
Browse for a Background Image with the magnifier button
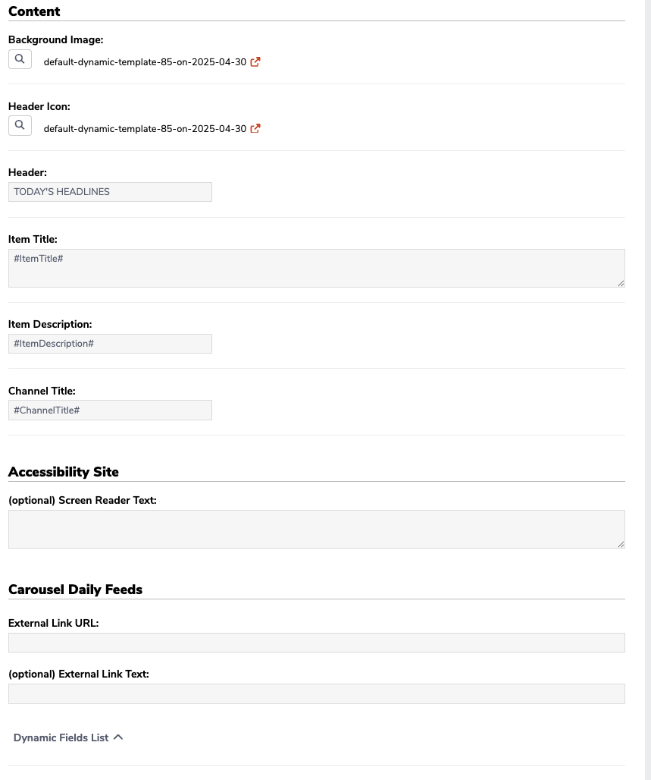[20, 59]
